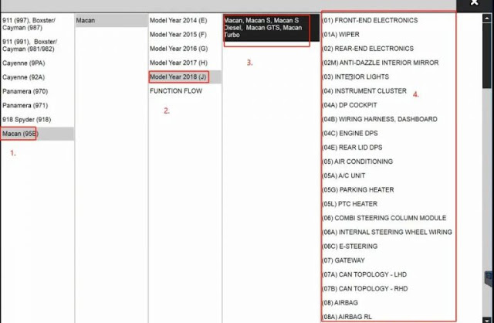This screenshot has width=494, height=323.
Task: Open (07B) CAN TOPOLOGY - RHD
Action: click(365, 289)
